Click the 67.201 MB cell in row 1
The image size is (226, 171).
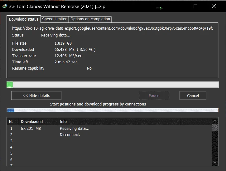coord(31,129)
